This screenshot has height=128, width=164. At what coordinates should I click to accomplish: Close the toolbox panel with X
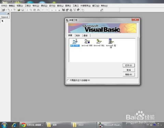click(8, 14)
